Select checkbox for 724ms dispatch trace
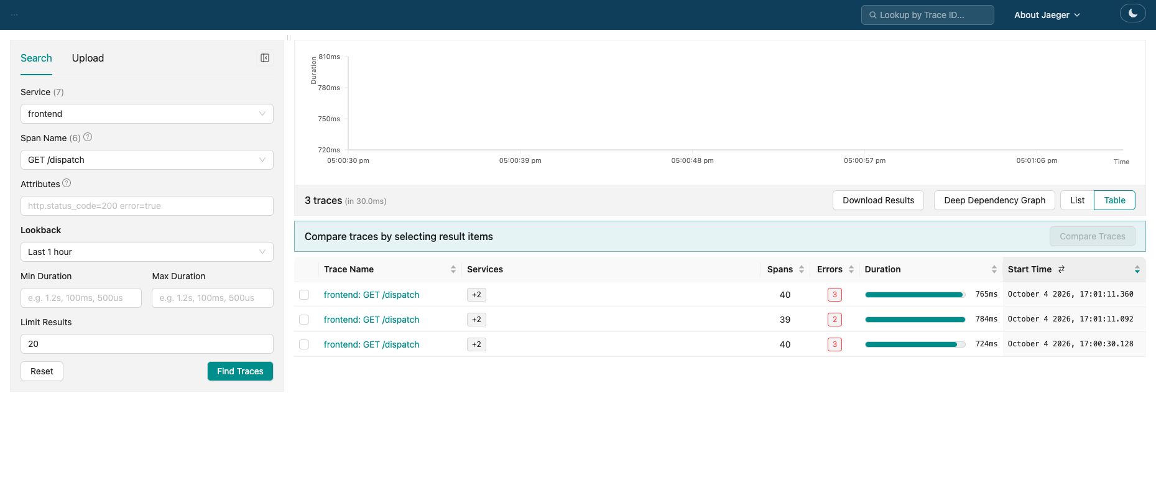Image resolution: width=1156 pixels, height=485 pixels. [x=304, y=344]
